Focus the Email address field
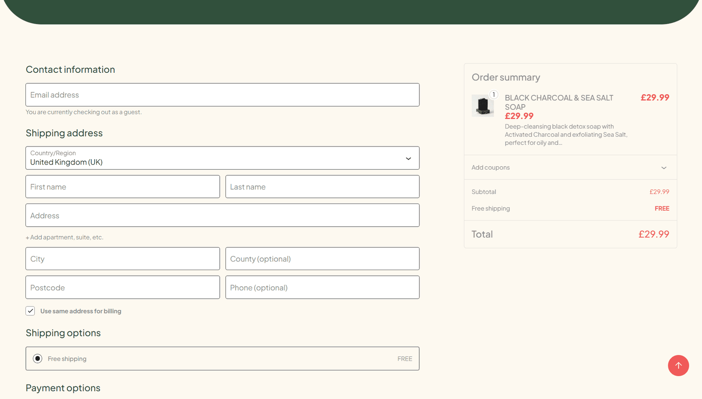Image resolution: width=702 pixels, height=399 pixels. pyautogui.click(x=222, y=95)
